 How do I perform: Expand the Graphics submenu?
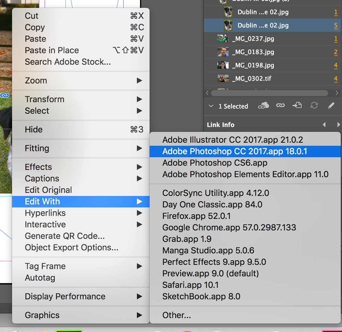click(x=81, y=315)
